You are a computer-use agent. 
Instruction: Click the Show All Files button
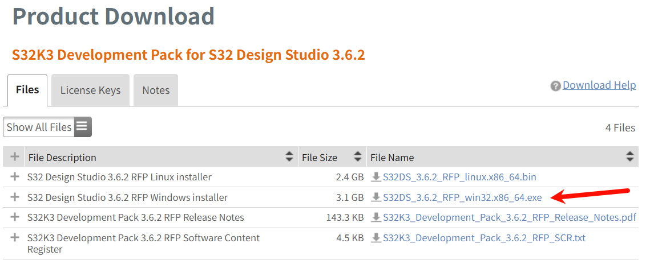point(39,127)
